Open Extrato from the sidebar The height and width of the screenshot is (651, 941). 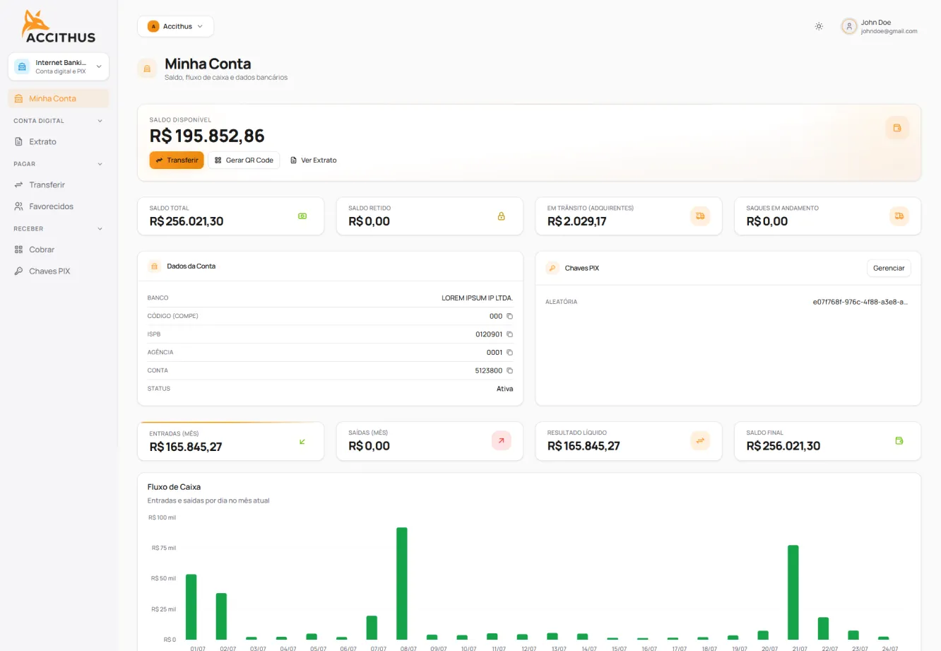click(x=59, y=141)
